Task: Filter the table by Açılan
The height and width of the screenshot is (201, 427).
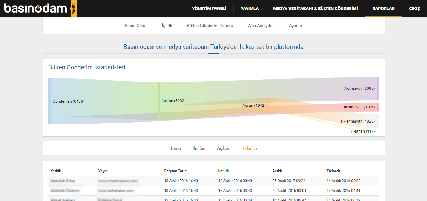Action: click(223, 148)
